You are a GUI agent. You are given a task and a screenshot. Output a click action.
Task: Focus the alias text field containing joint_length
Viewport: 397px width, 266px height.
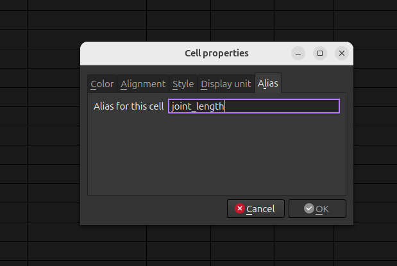pos(253,106)
